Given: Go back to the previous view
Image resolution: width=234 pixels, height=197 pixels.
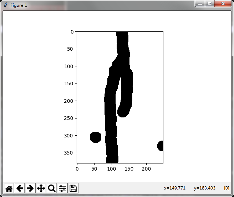Looking at the screenshot, I should point(20,188).
